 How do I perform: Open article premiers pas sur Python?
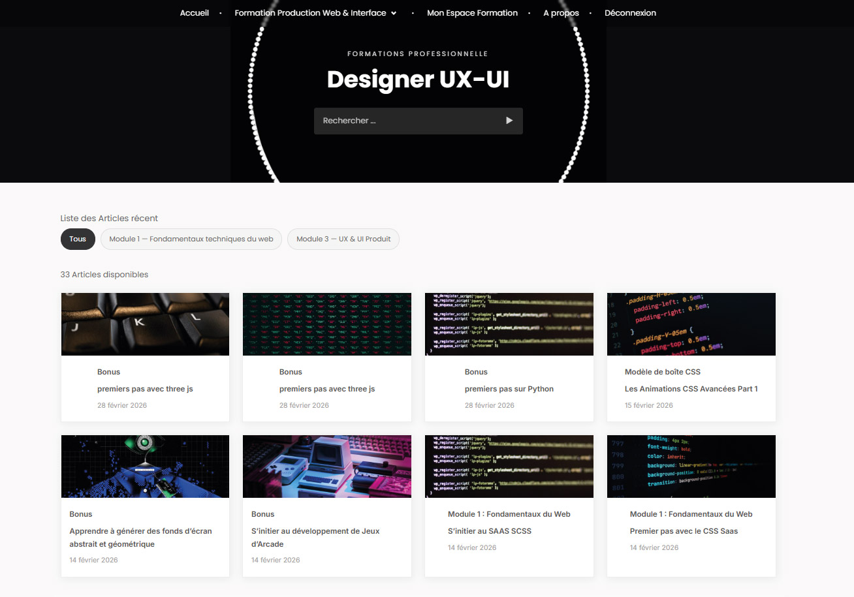point(509,389)
